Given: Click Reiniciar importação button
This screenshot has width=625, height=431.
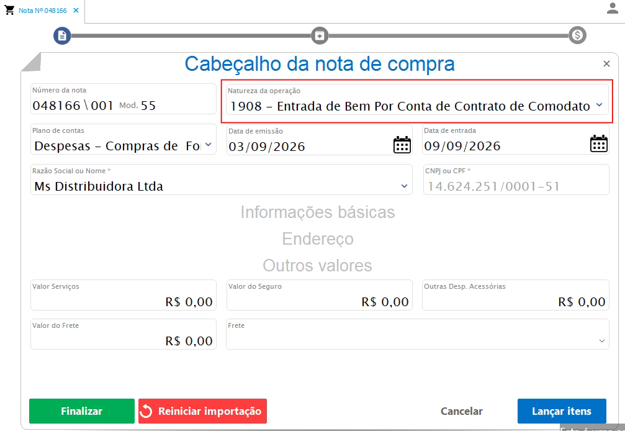Looking at the screenshot, I should [202, 411].
